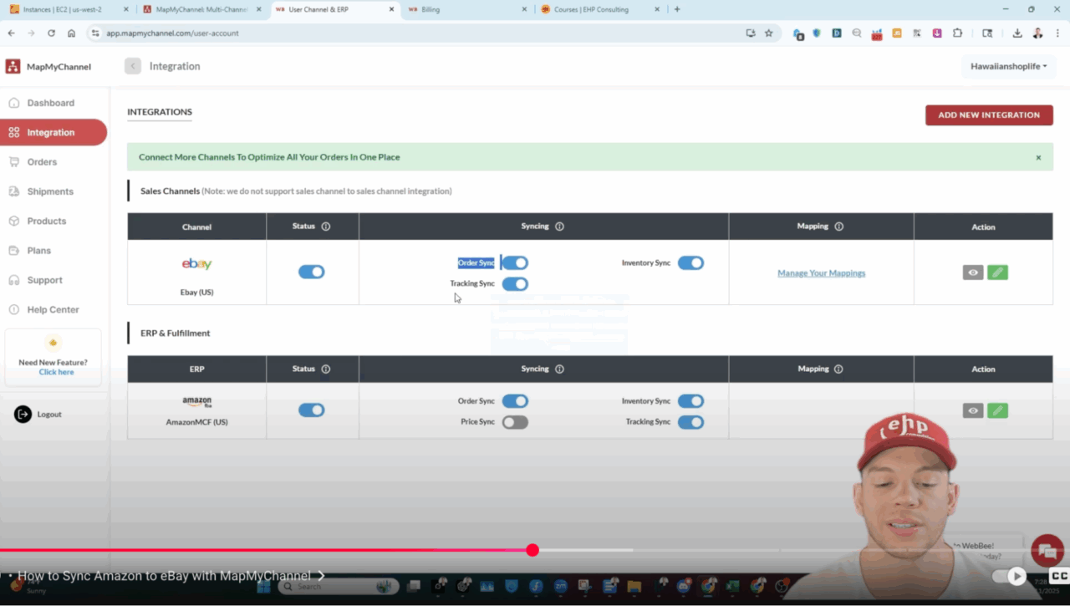The width and height of the screenshot is (1070, 606).
Task: Click the red video progress scrubber handle
Action: coord(532,550)
